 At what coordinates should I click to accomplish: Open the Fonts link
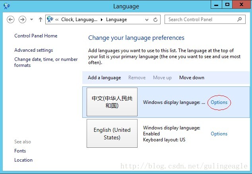coord(20,151)
